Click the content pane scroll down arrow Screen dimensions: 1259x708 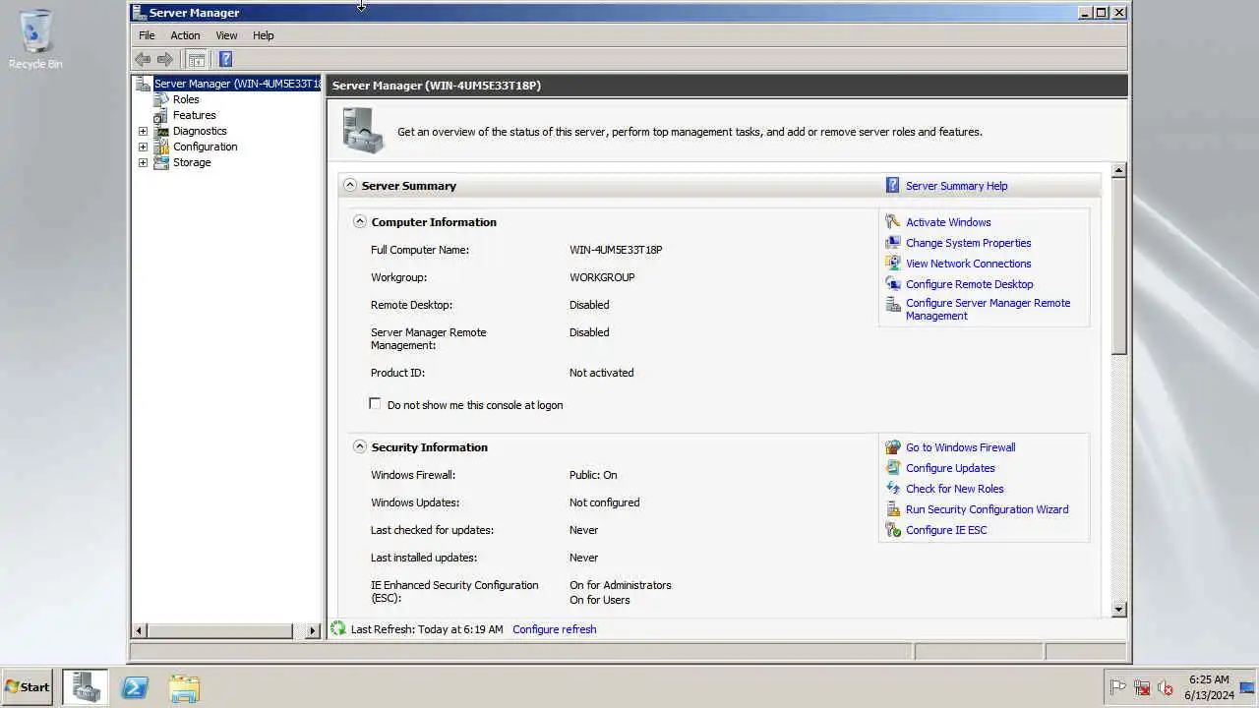[x=1118, y=610]
